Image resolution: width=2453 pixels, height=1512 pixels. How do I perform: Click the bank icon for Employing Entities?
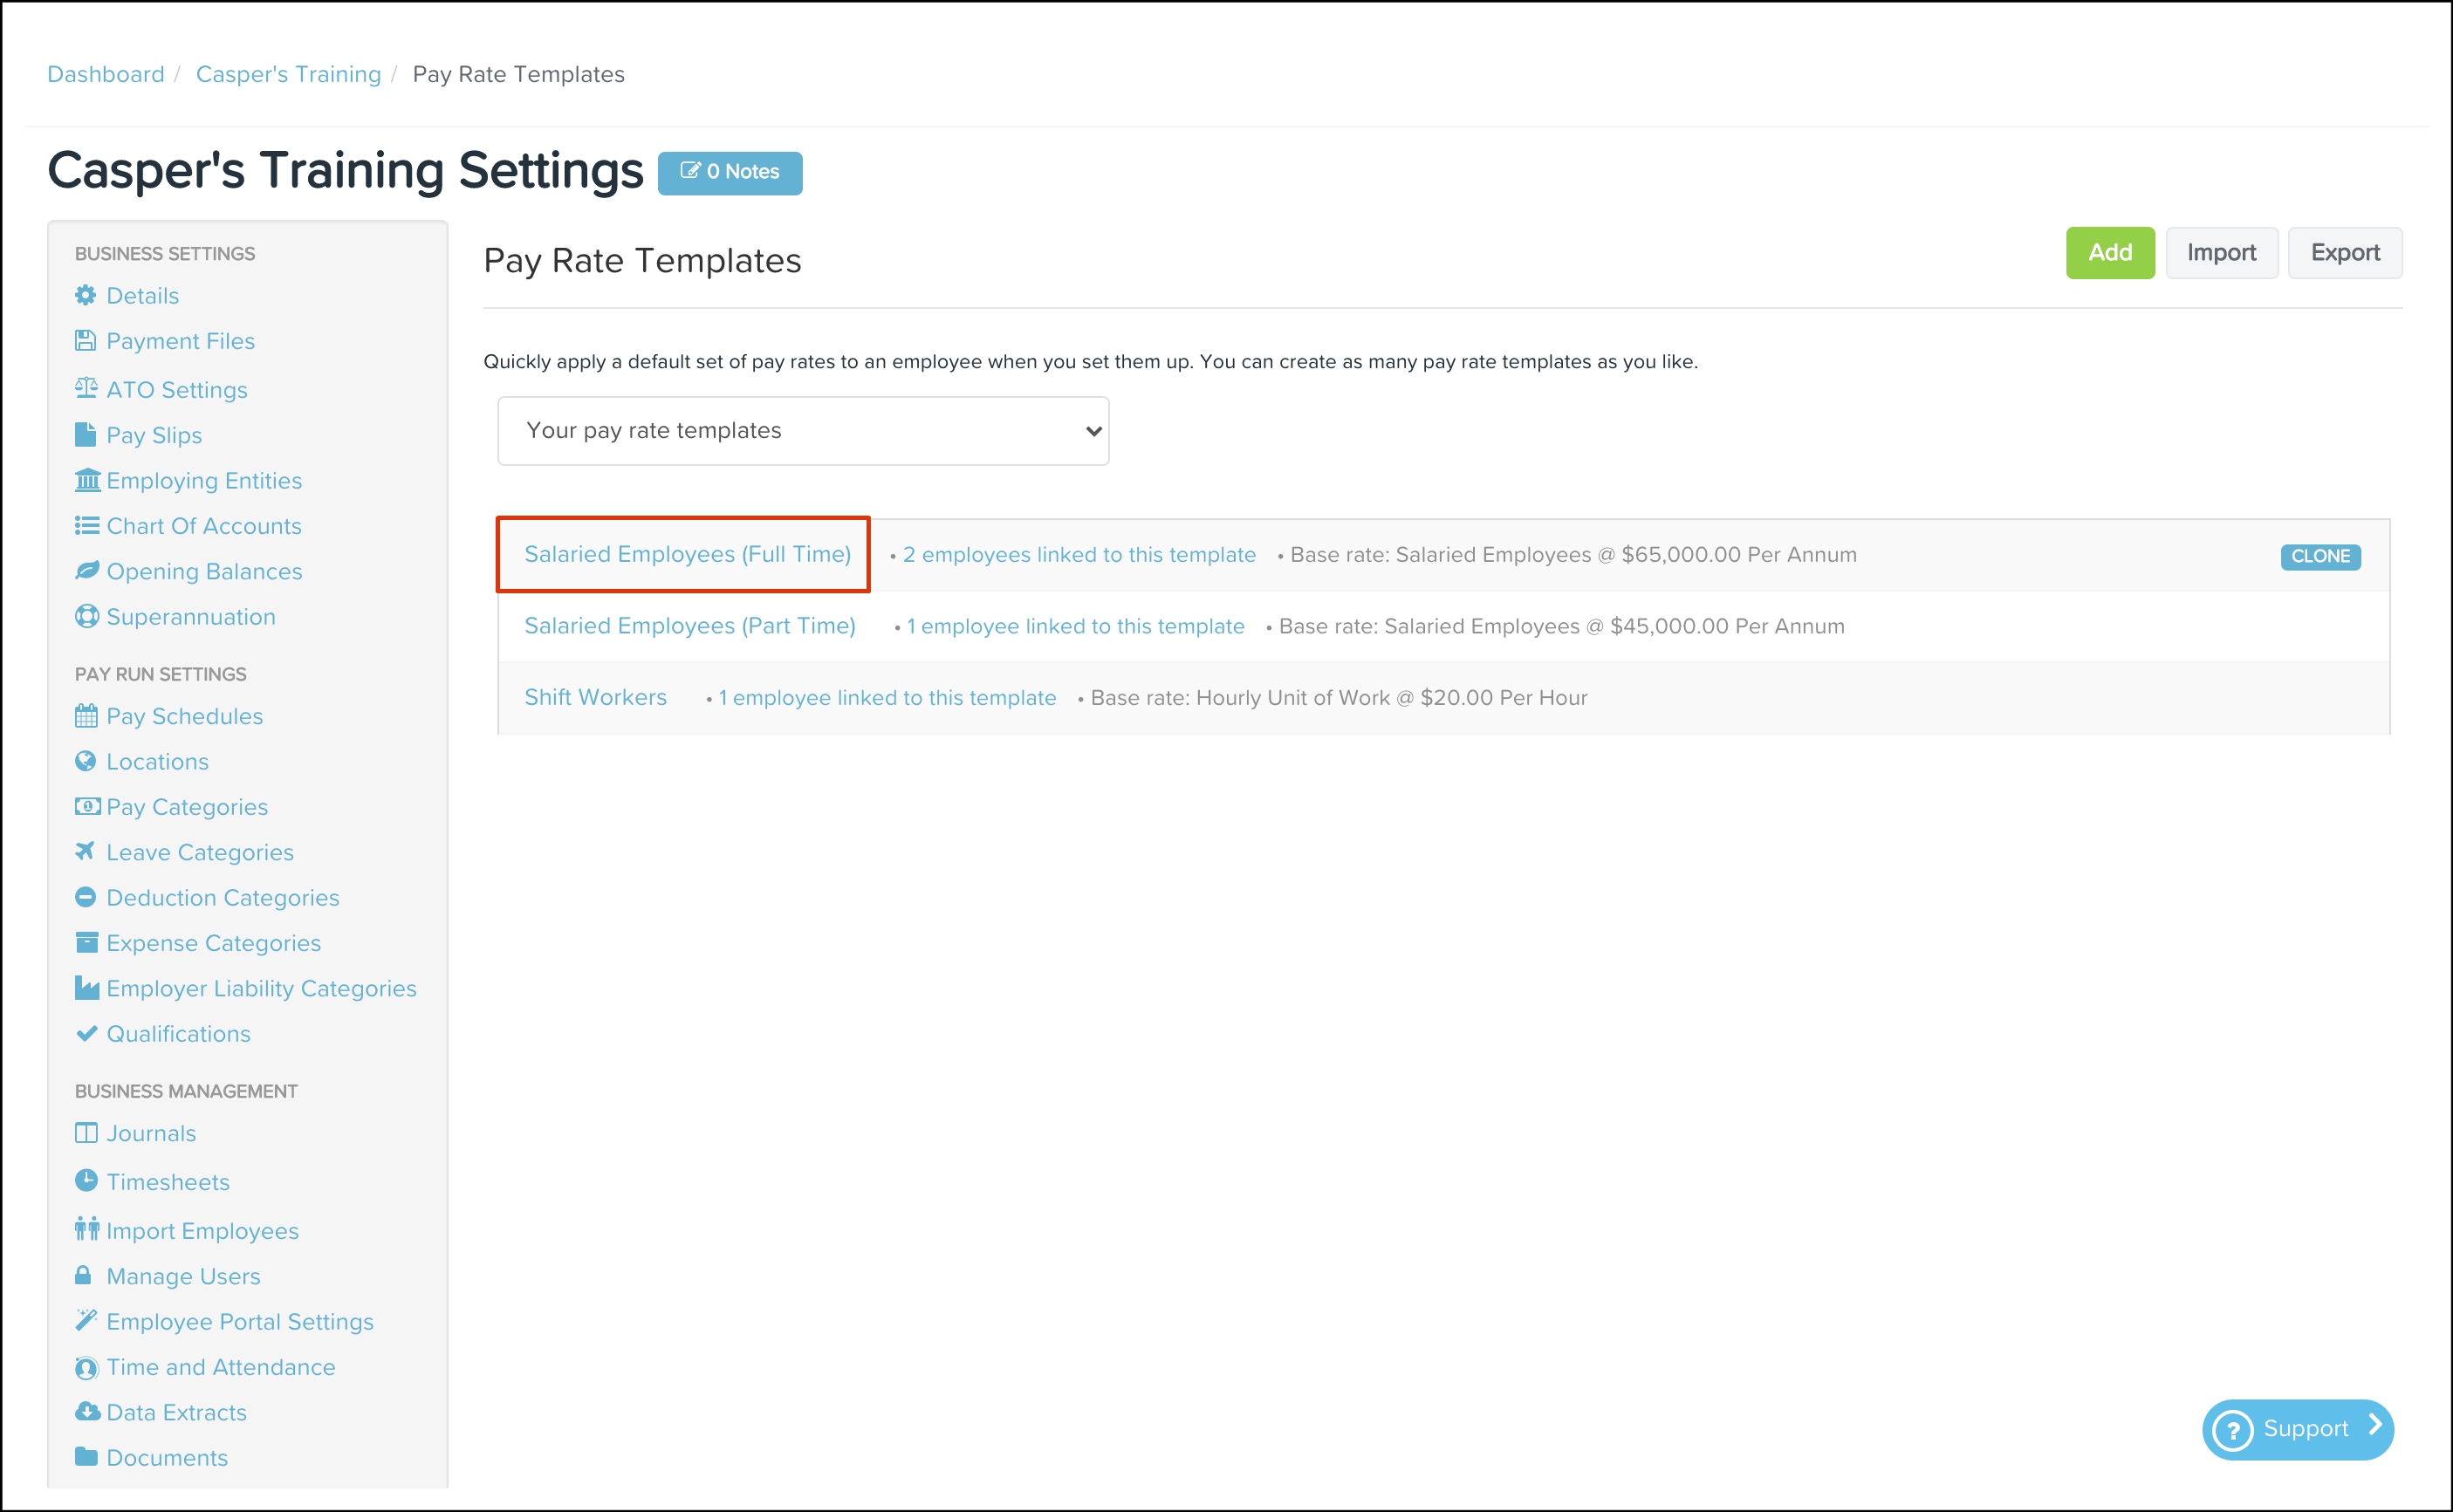pos(87,481)
